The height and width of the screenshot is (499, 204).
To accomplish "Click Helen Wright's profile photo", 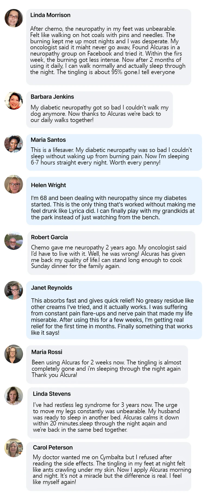I will [x=14, y=184].
